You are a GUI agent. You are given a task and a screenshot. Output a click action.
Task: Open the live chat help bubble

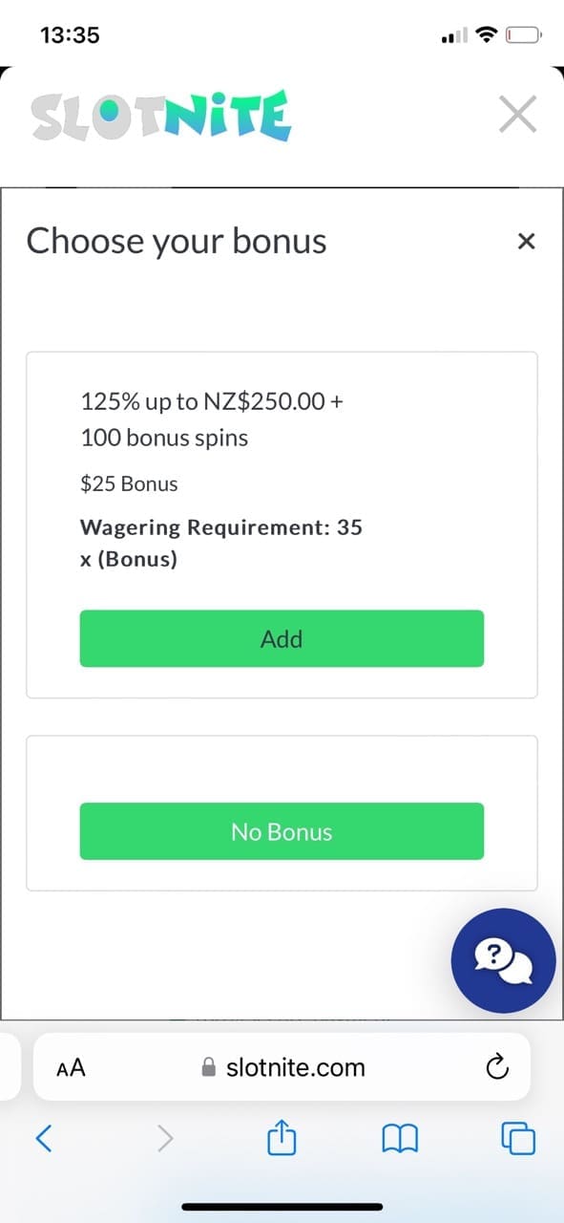point(503,960)
